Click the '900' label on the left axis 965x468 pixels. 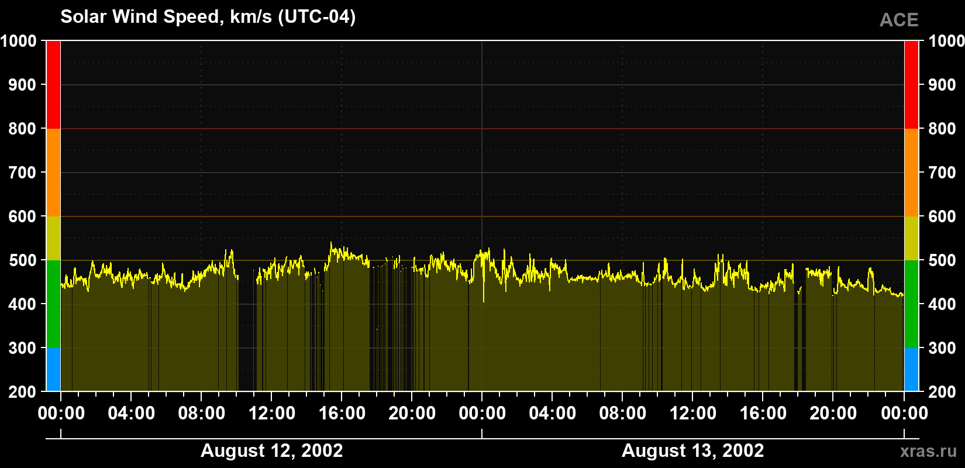point(23,85)
